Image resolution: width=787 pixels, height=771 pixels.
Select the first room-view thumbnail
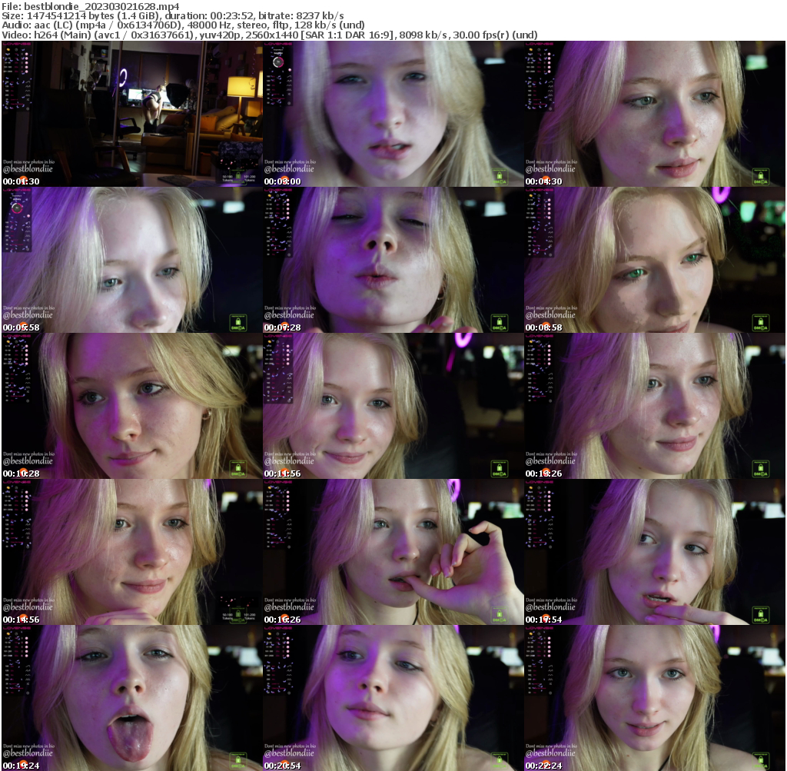pyautogui.click(x=131, y=114)
